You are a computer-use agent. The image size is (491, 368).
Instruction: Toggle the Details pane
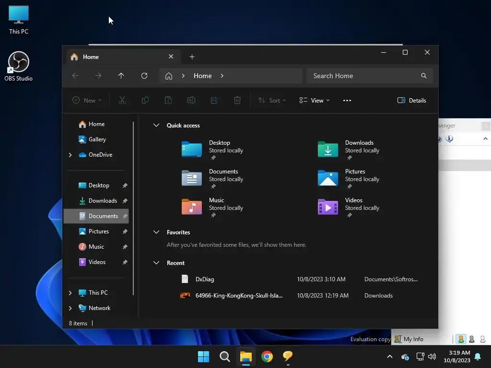point(411,101)
